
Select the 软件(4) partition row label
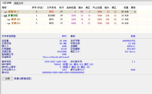16,19
